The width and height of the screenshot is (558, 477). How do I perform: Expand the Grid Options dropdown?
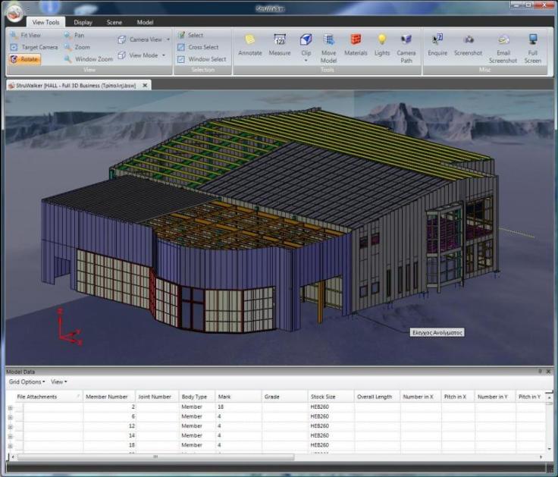(x=27, y=381)
